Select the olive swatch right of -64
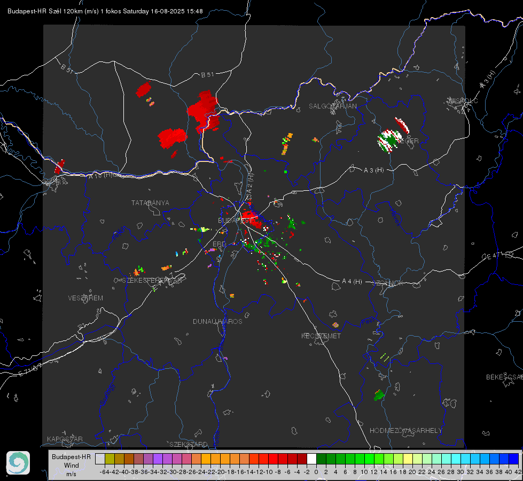The height and width of the screenshot is (481, 523). click(110, 459)
